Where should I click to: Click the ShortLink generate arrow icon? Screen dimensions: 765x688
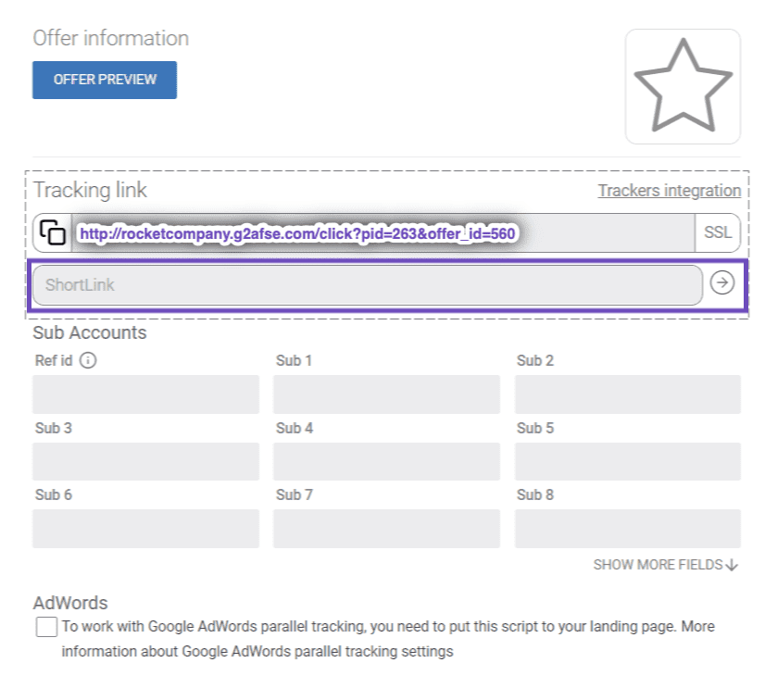tap(721, 283)
